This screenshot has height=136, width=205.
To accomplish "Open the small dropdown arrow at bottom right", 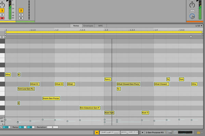I will [202, 132].
